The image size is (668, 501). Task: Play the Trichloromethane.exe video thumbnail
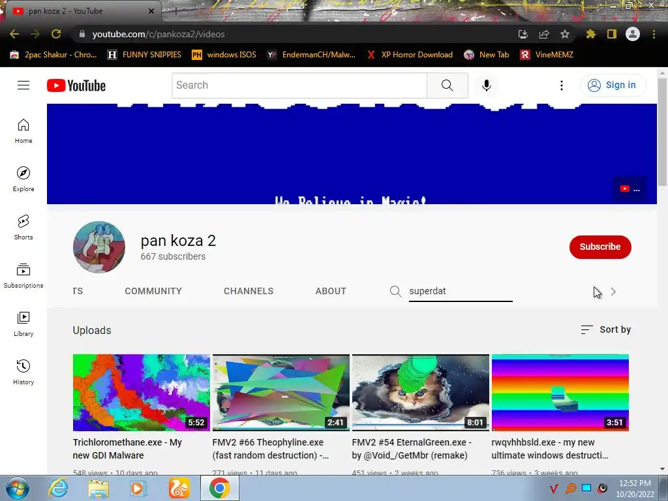click(x=142, y=393)
